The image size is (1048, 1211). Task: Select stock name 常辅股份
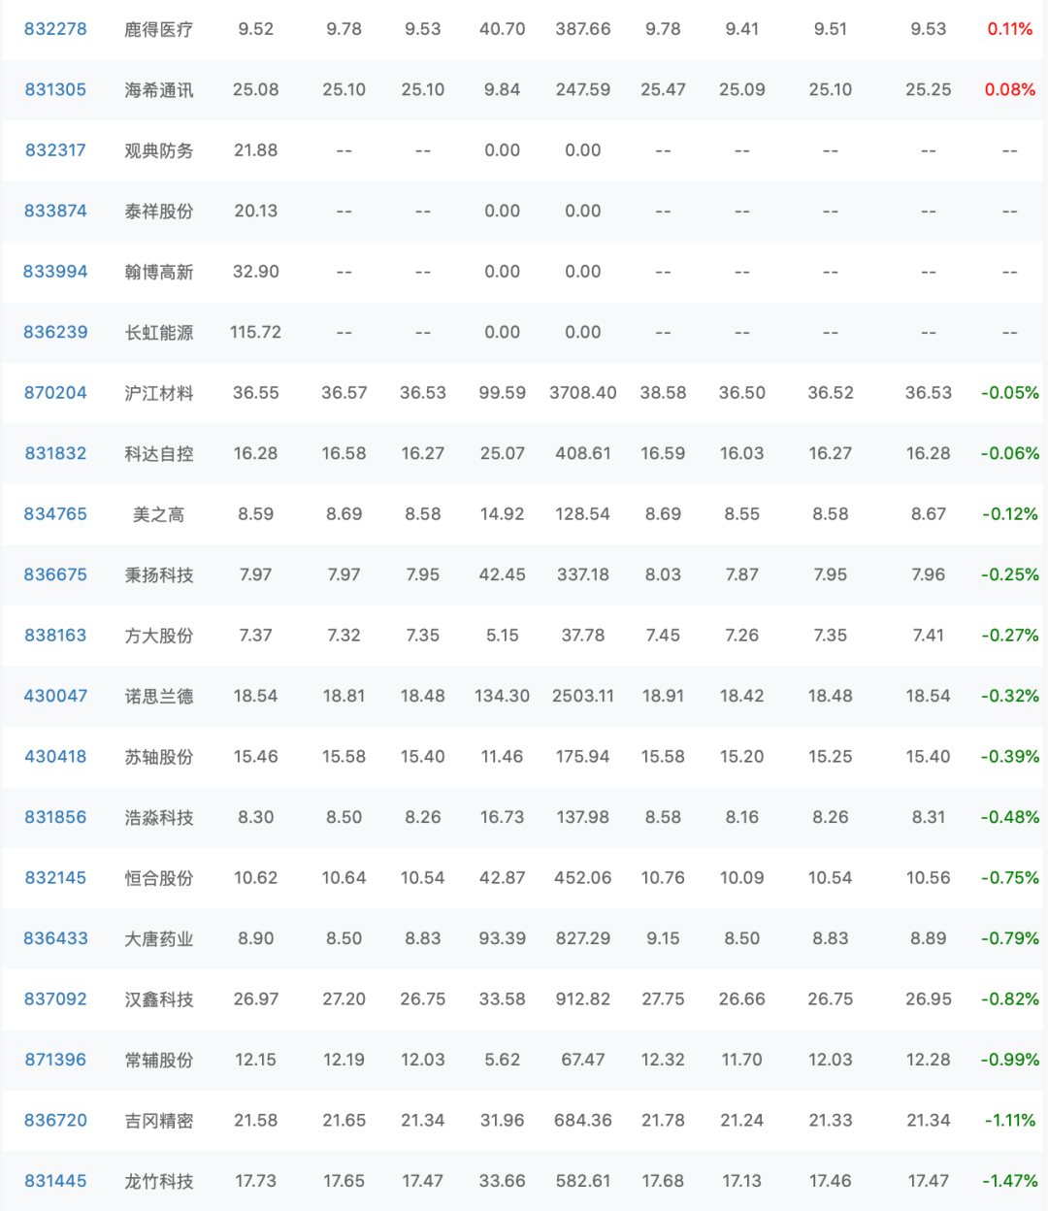pyautogui.click(x=159, y=1060)
